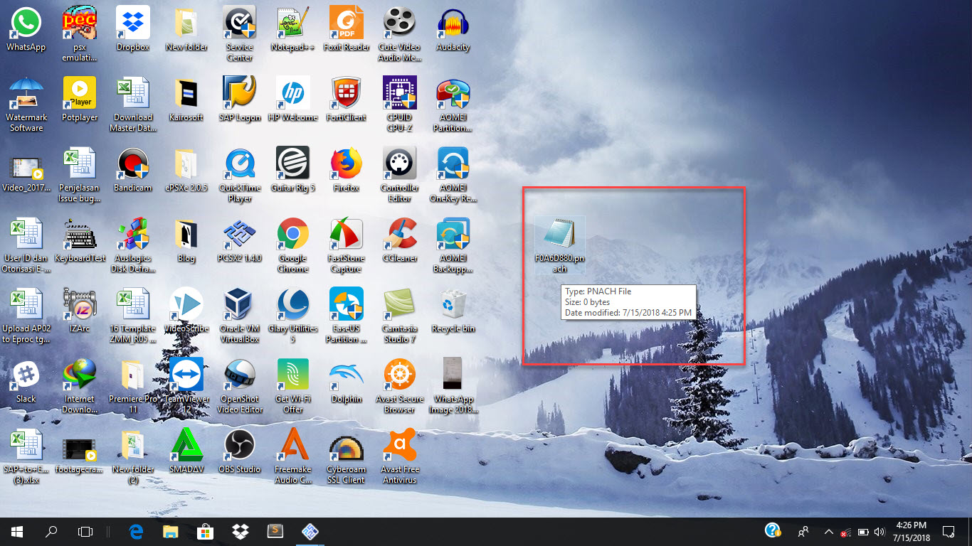Select the Audacity desktop icon
Screen dimensions: 972x546
[x=453, y=23]
